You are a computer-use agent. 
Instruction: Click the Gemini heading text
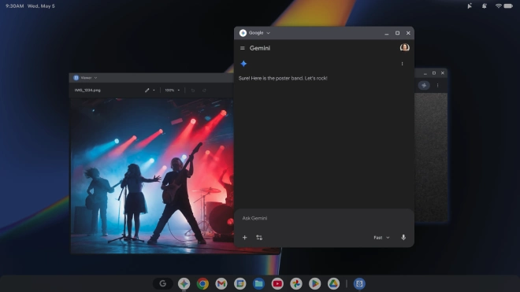click(x=260, y=48)
